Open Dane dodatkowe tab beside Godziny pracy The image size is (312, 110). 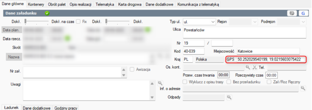coord(37,108)
